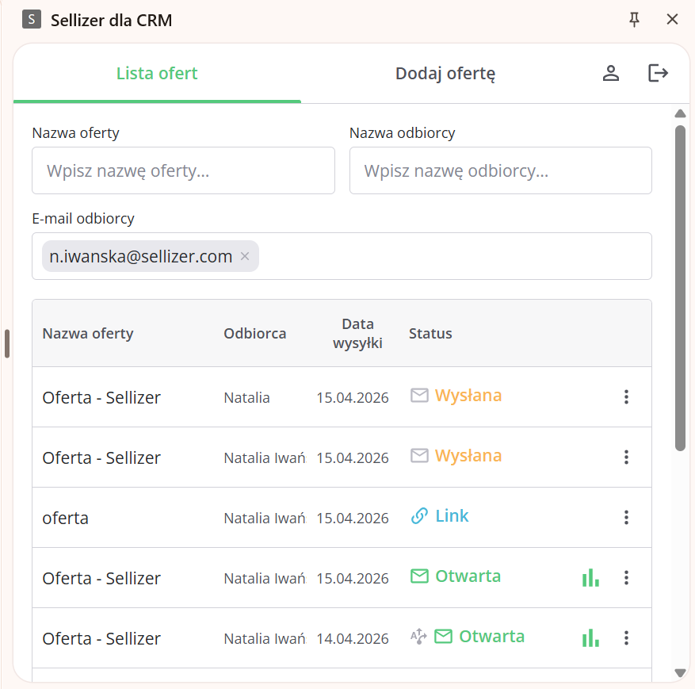Open three-dot menu for Natalia's first offer
Viewport: 695px width, 689px height.
(x=626, y=397)
